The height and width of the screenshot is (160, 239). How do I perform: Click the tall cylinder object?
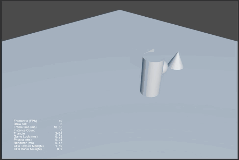152,76
